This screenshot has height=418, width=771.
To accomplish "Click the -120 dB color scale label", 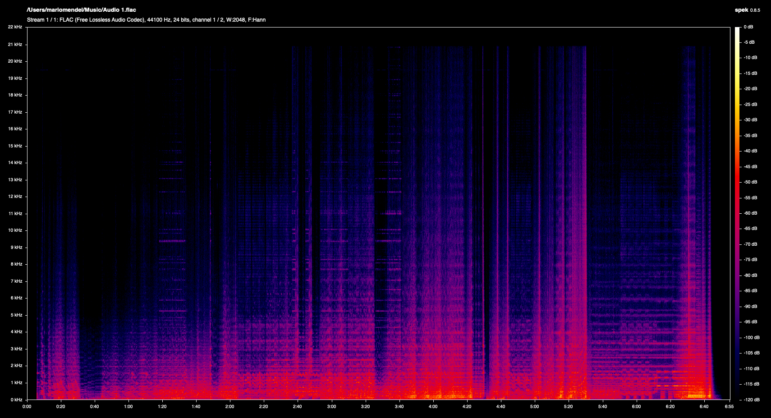I will click(x=752, y=400).
